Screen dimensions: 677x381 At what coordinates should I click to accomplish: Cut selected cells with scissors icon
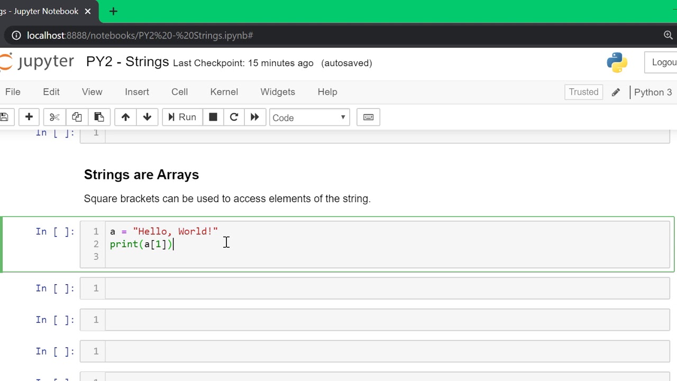click(54, 117)
